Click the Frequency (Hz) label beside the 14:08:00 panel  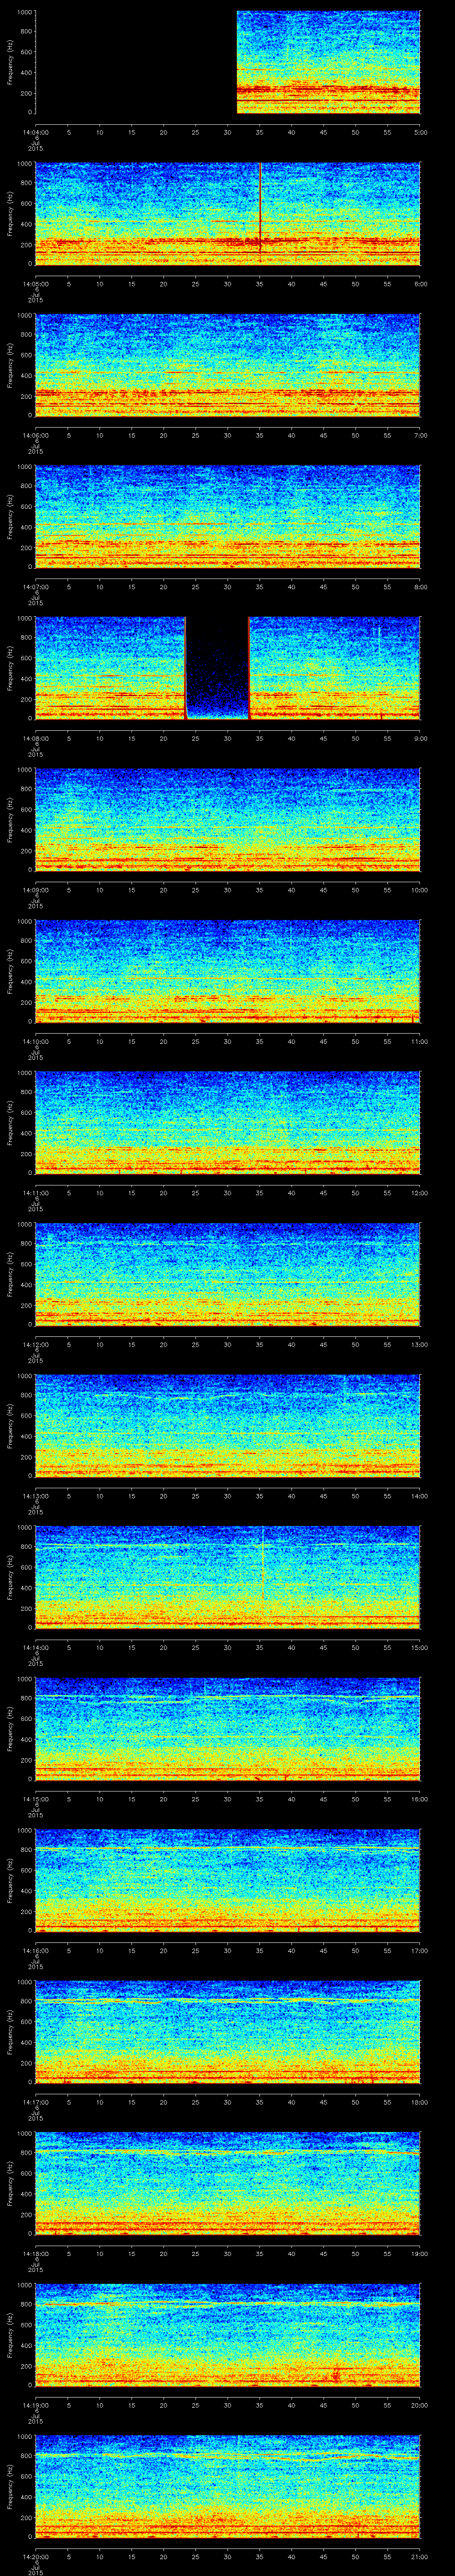(10, 668)
